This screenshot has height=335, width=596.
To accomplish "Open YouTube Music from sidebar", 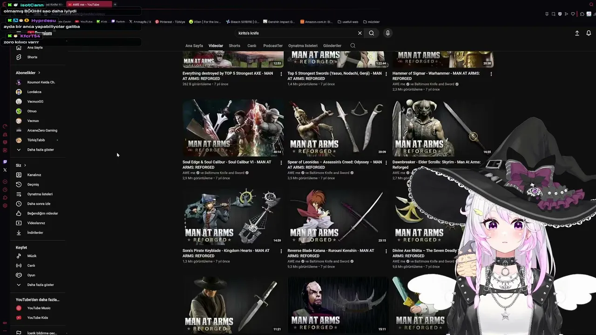I will (x=39, y=308).
